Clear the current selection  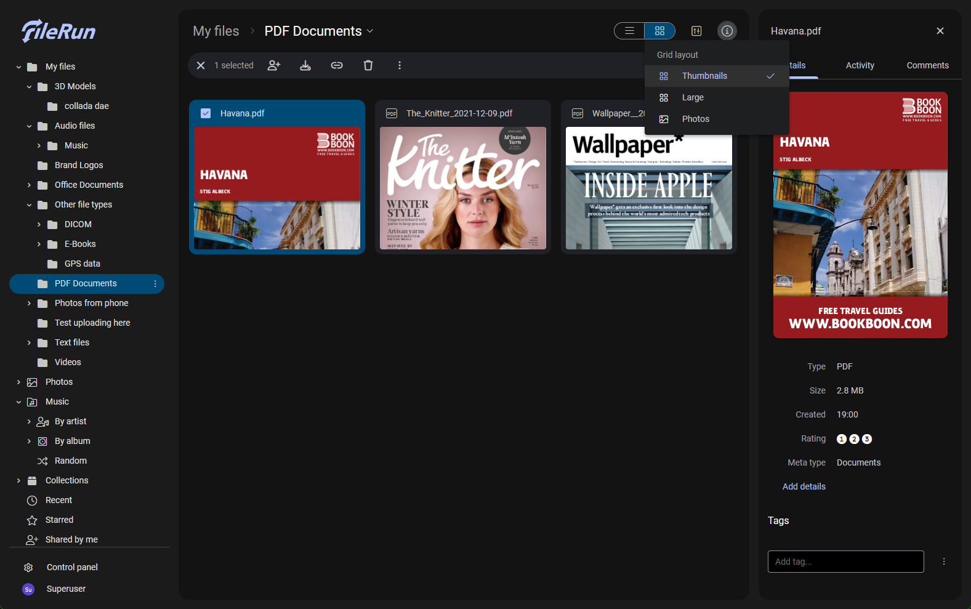coord(201,65)
